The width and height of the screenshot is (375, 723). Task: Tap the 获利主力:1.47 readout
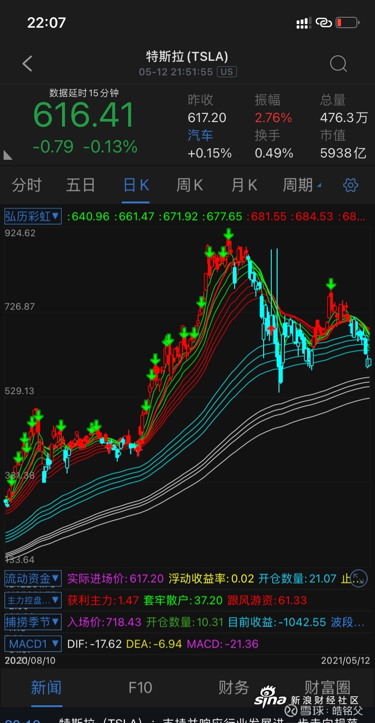tap(103, 600)
